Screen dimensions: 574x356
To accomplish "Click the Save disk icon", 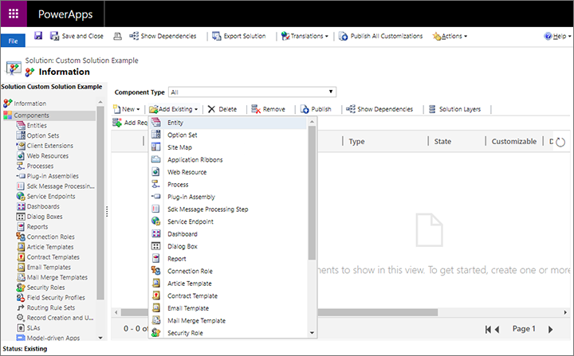I will 38,36.
